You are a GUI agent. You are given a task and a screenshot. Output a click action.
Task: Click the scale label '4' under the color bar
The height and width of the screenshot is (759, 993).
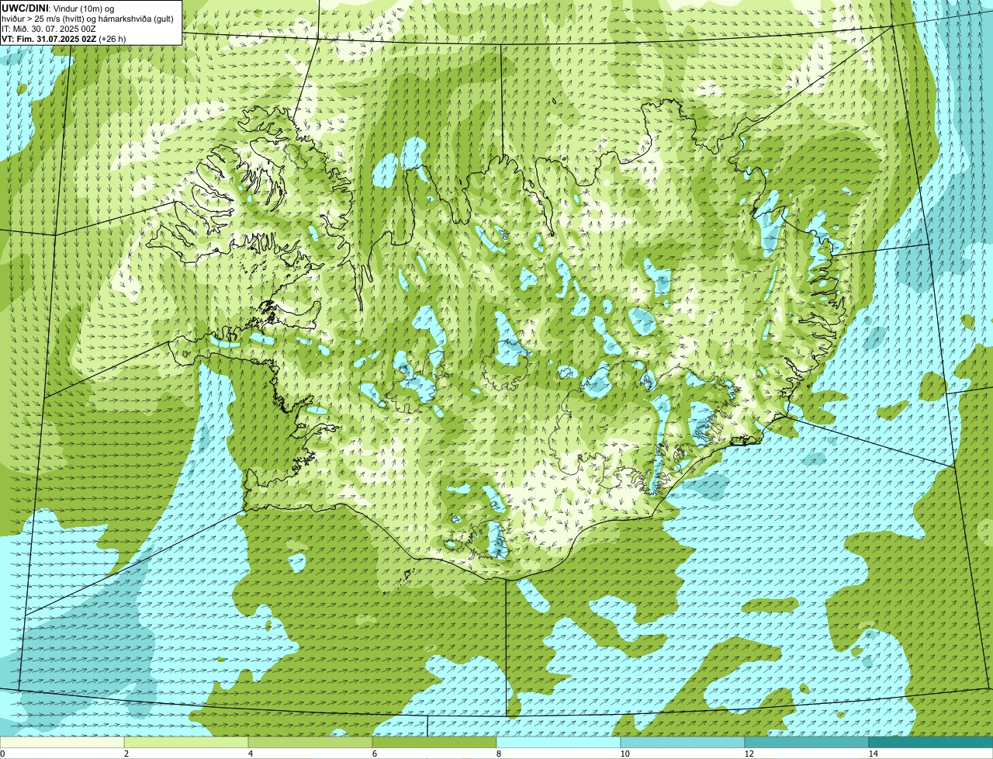(250, 754)
